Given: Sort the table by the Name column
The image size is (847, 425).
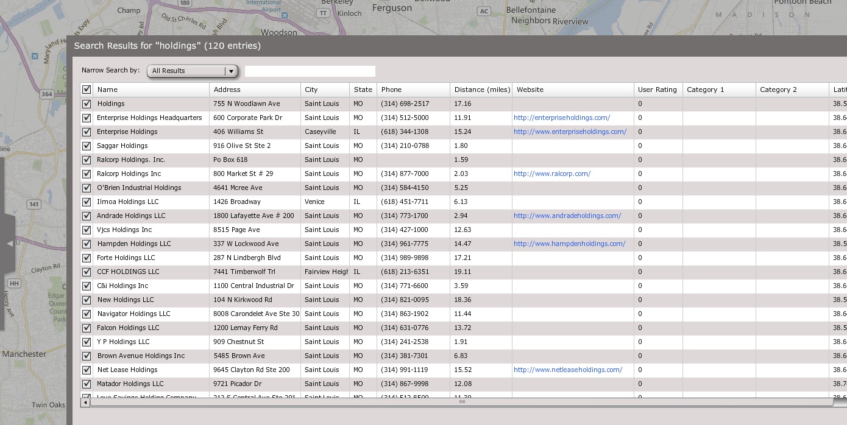Looking at the screenshot, I should point(151,90).
